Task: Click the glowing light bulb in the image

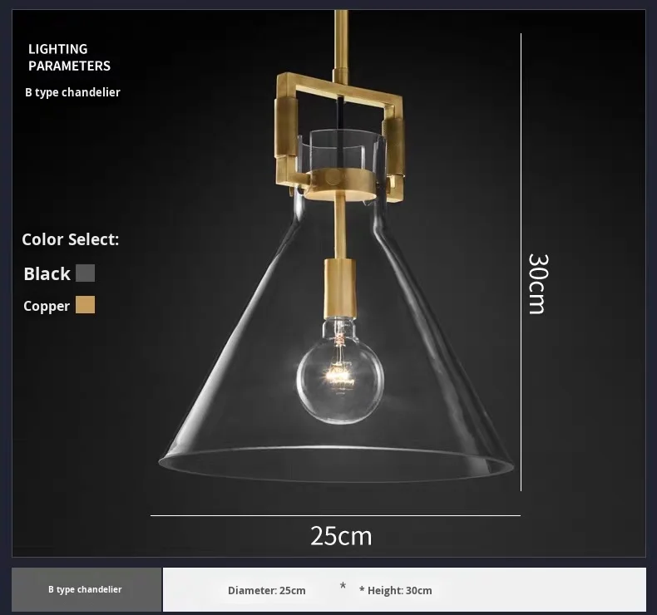Action: 340,371
